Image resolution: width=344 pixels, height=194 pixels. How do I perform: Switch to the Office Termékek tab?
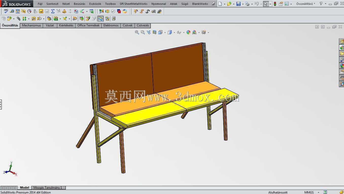[x=88, y=25]
